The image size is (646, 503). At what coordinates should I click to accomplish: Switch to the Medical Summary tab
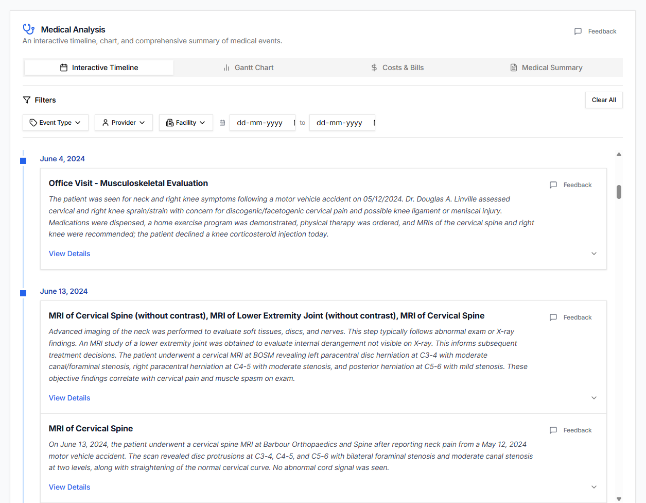pos(546,68)
